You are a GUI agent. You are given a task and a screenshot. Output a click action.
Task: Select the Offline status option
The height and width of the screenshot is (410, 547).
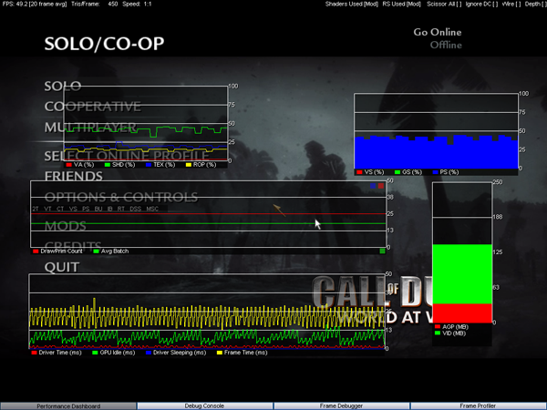[x=446, y=45]
